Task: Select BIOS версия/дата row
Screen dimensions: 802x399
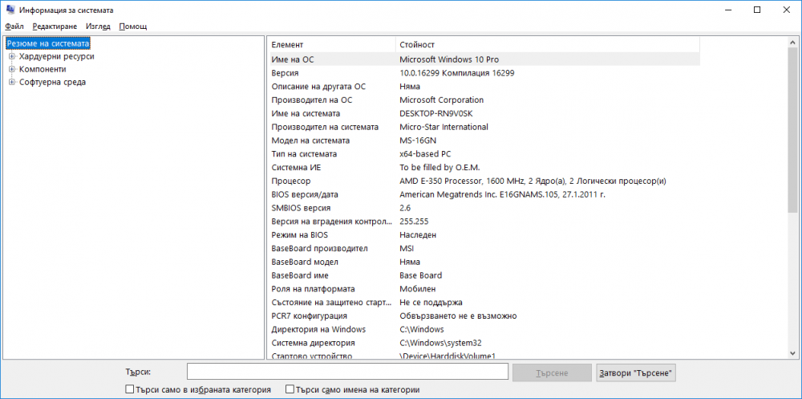Action: [x=484, y=194]
